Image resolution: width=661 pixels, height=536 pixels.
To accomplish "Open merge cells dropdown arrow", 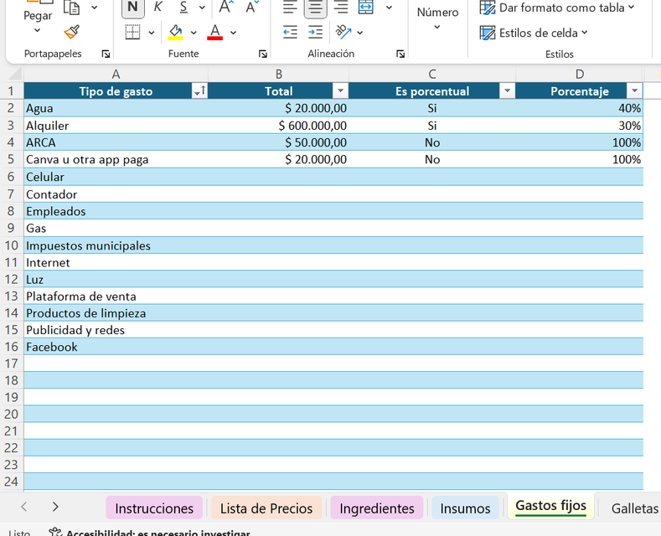I will 389,8.
